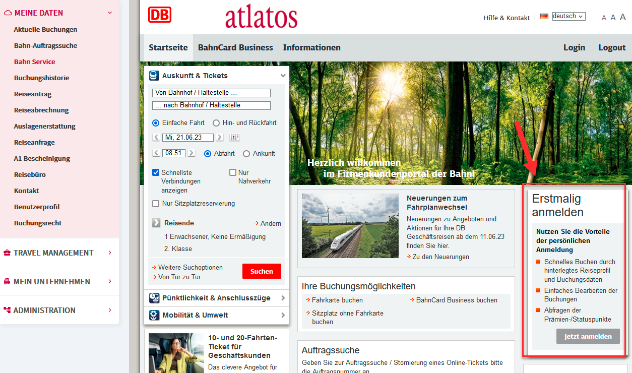Viewport: 632px width, 373px height.
Task: Expand Travel Management chevron
Action: (x=110, y=253)
